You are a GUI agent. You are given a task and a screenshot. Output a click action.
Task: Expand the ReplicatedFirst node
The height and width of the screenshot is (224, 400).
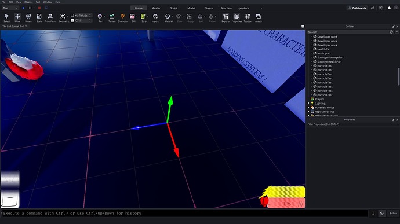point(308,112)
